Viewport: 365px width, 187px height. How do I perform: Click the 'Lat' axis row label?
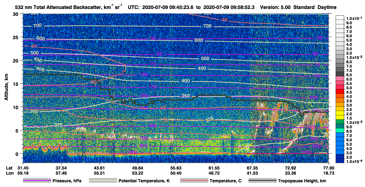tap(9, 168)
